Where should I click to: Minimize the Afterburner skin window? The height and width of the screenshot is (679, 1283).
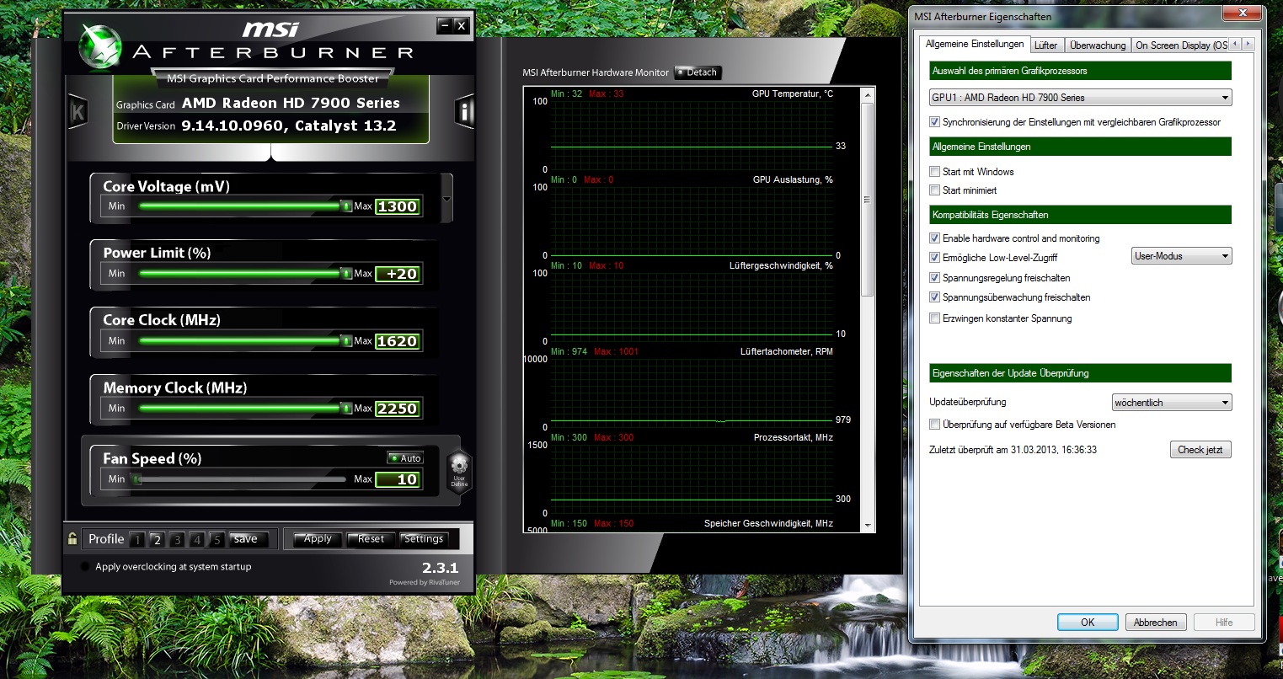pos(445,26)
